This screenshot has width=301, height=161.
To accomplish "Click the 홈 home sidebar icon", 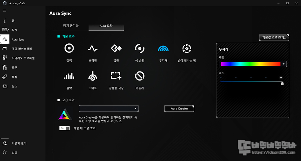I will tap(5, 20).
